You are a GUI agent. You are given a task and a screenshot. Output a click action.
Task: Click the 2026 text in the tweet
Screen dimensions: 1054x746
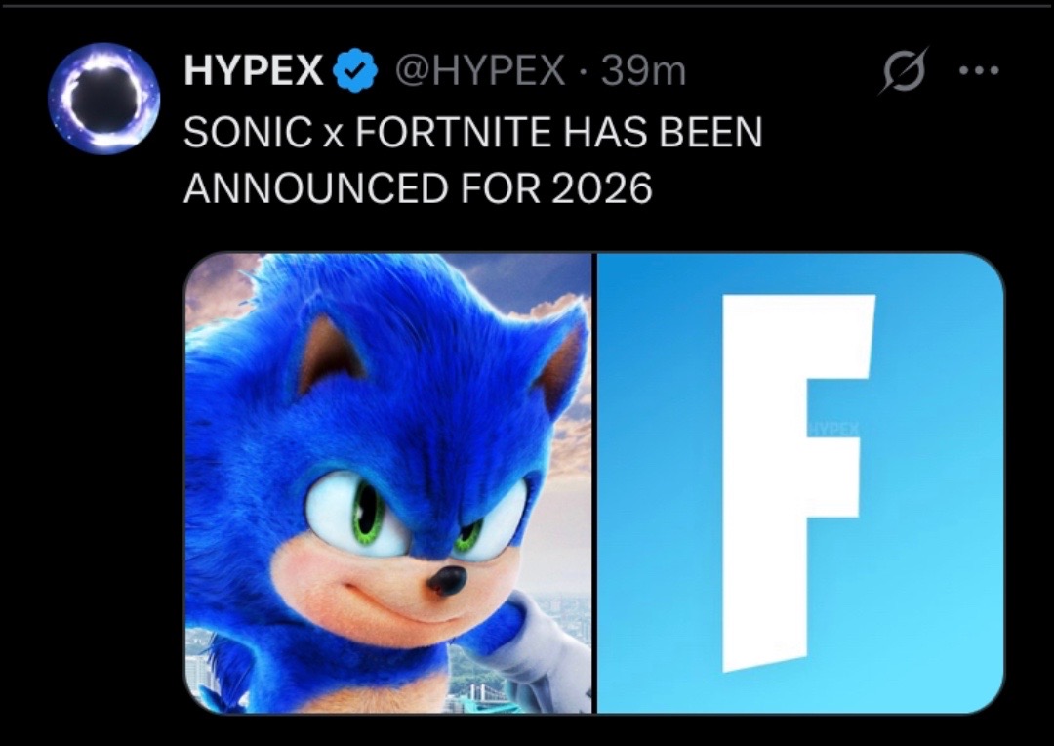601,187
